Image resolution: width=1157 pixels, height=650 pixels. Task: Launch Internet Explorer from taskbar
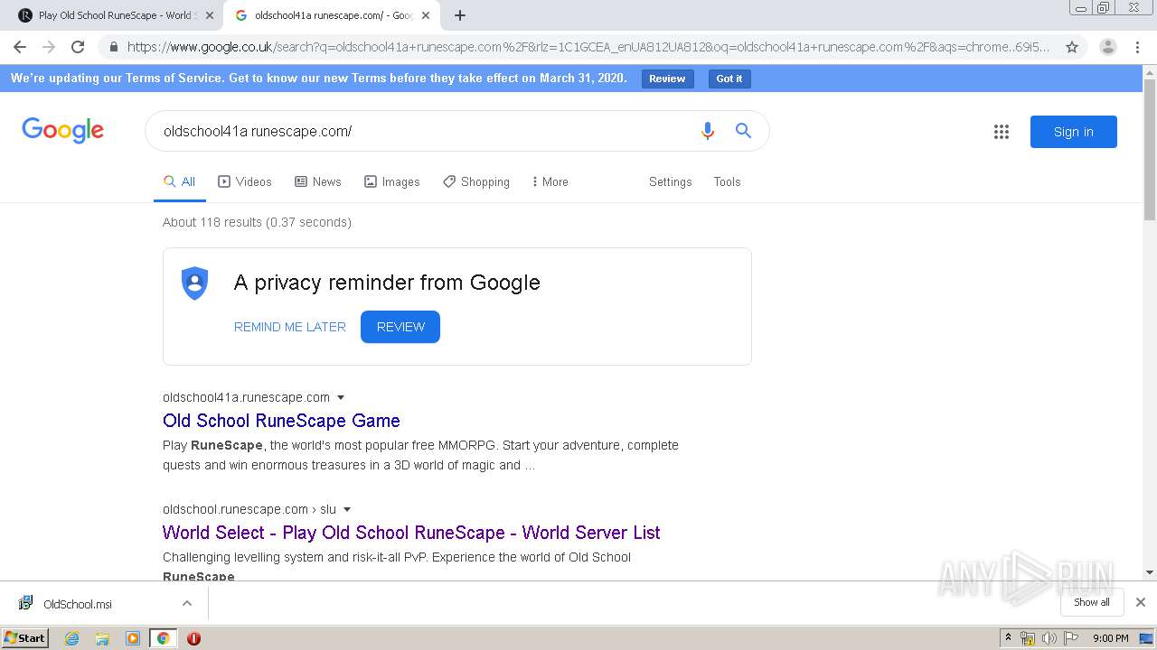pos(71,638)
